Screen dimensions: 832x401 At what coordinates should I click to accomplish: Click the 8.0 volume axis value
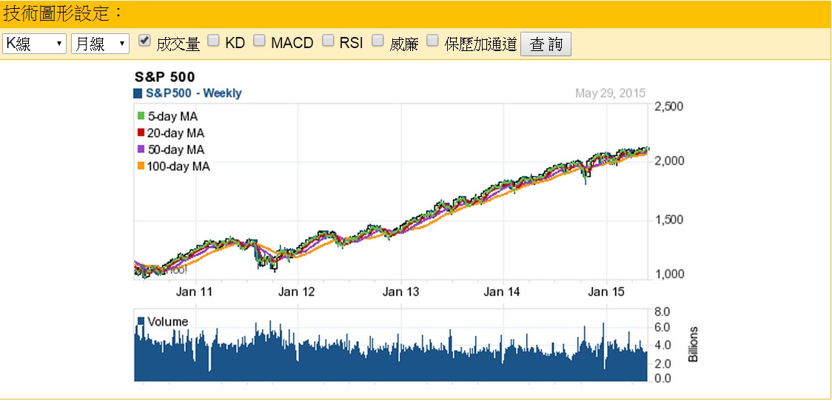663,311
